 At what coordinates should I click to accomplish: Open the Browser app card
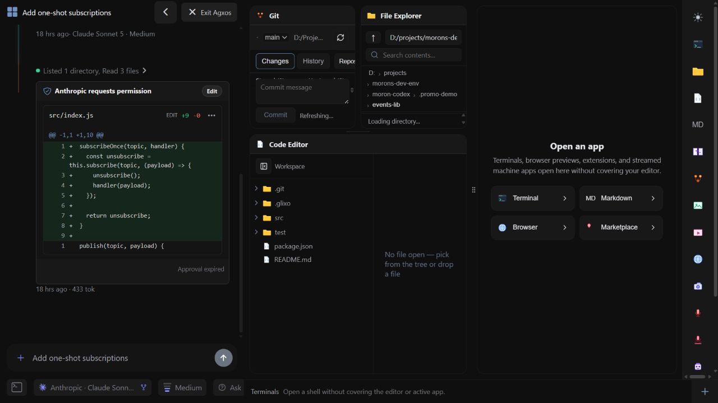[532, 227]
